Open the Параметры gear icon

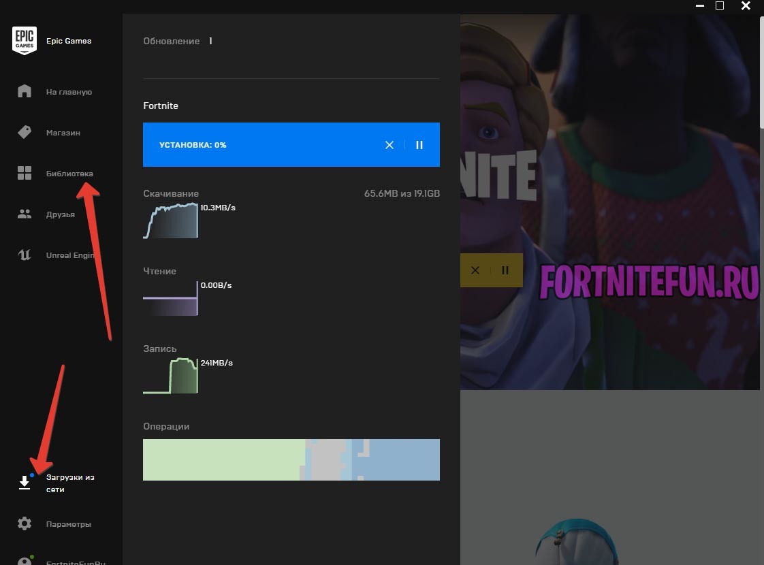(x=25, y=523)
